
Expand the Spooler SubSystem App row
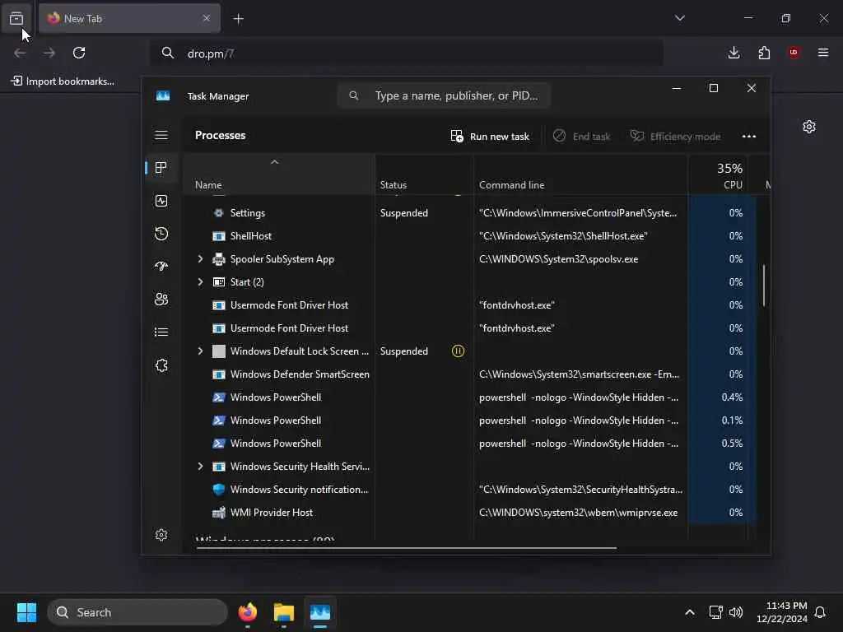(201, 259)
